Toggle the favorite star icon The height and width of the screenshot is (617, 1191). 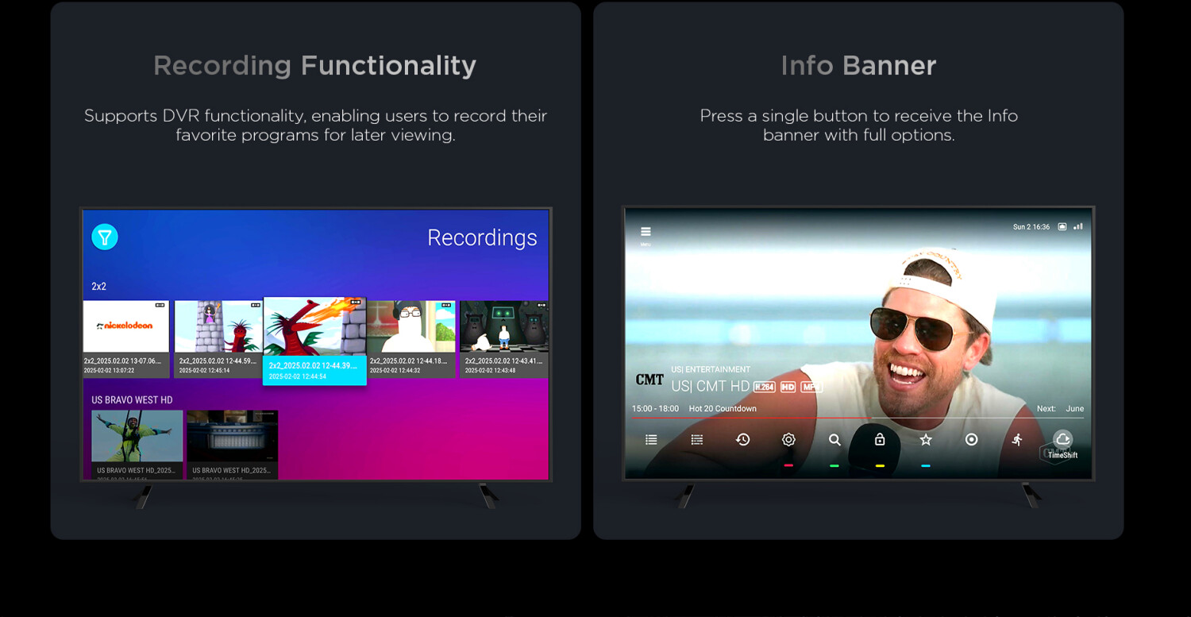click(926, 439)
